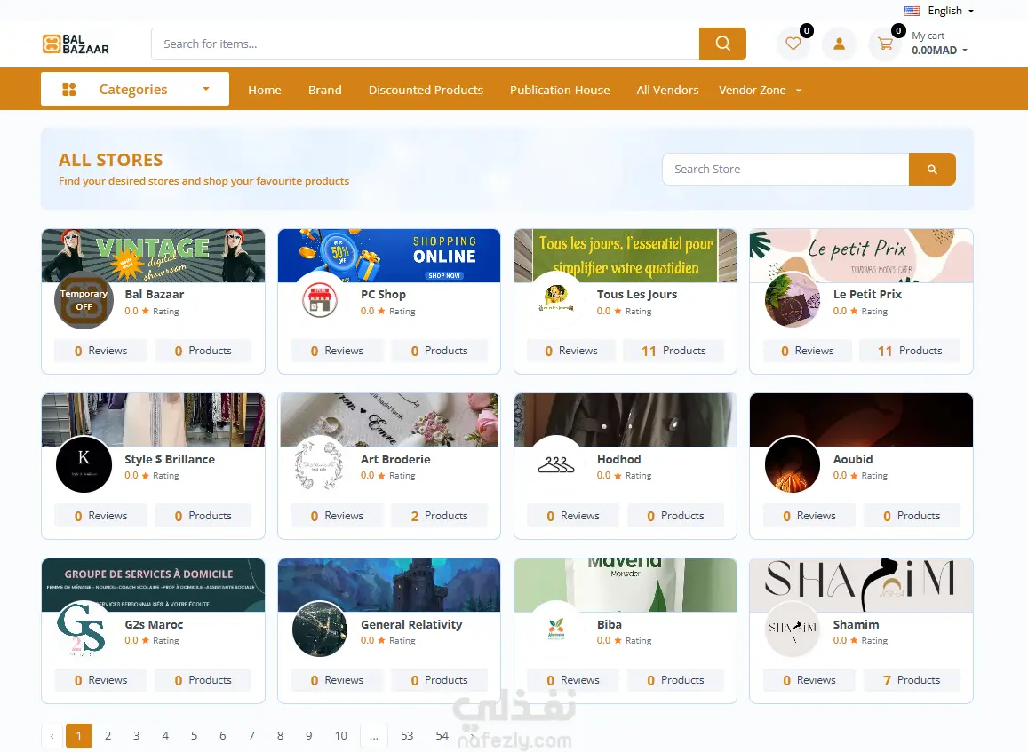Focus the Search for items field
Screen dimensions: 1028x752
(x=425, y=44)
